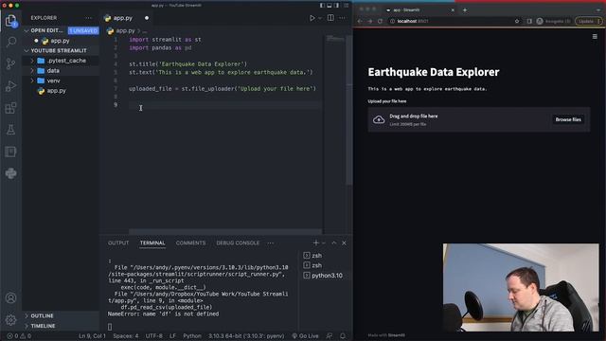
Task: Open the notebook icon in activity bar
Action: pos(10,152)
